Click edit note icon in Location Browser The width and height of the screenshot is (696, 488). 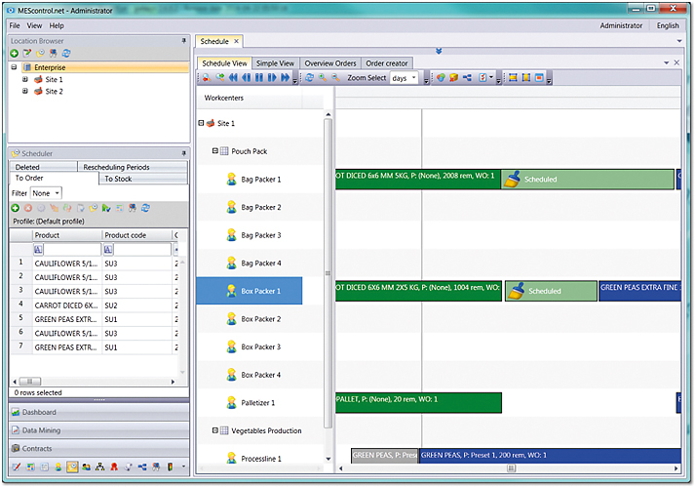pos(27,54)
